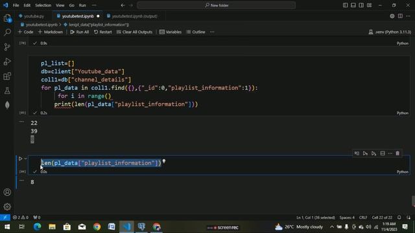Open notebook settings gear in the editor title bar

click(x=392, y=16)
